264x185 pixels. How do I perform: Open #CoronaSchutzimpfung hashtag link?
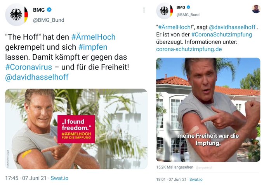[x=222, y=35]
